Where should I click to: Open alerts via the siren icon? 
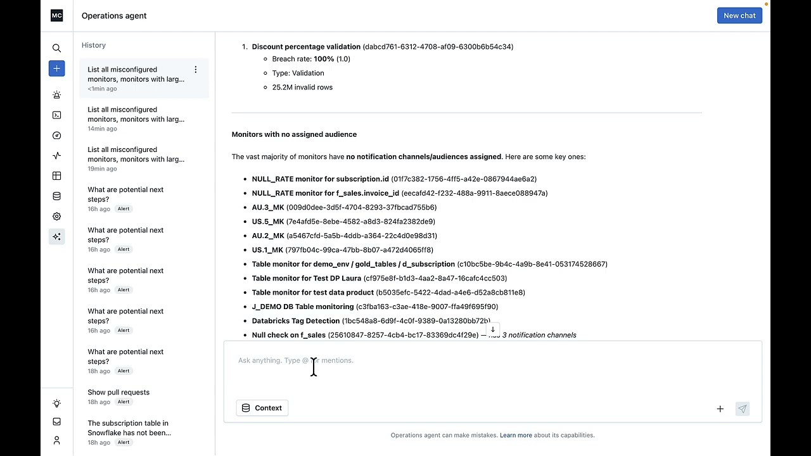[56, 95]
